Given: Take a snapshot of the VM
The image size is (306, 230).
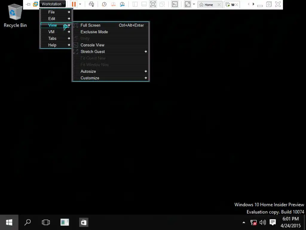Looking at the screenshot, I should pyautogui.click(x=104, y=4).
